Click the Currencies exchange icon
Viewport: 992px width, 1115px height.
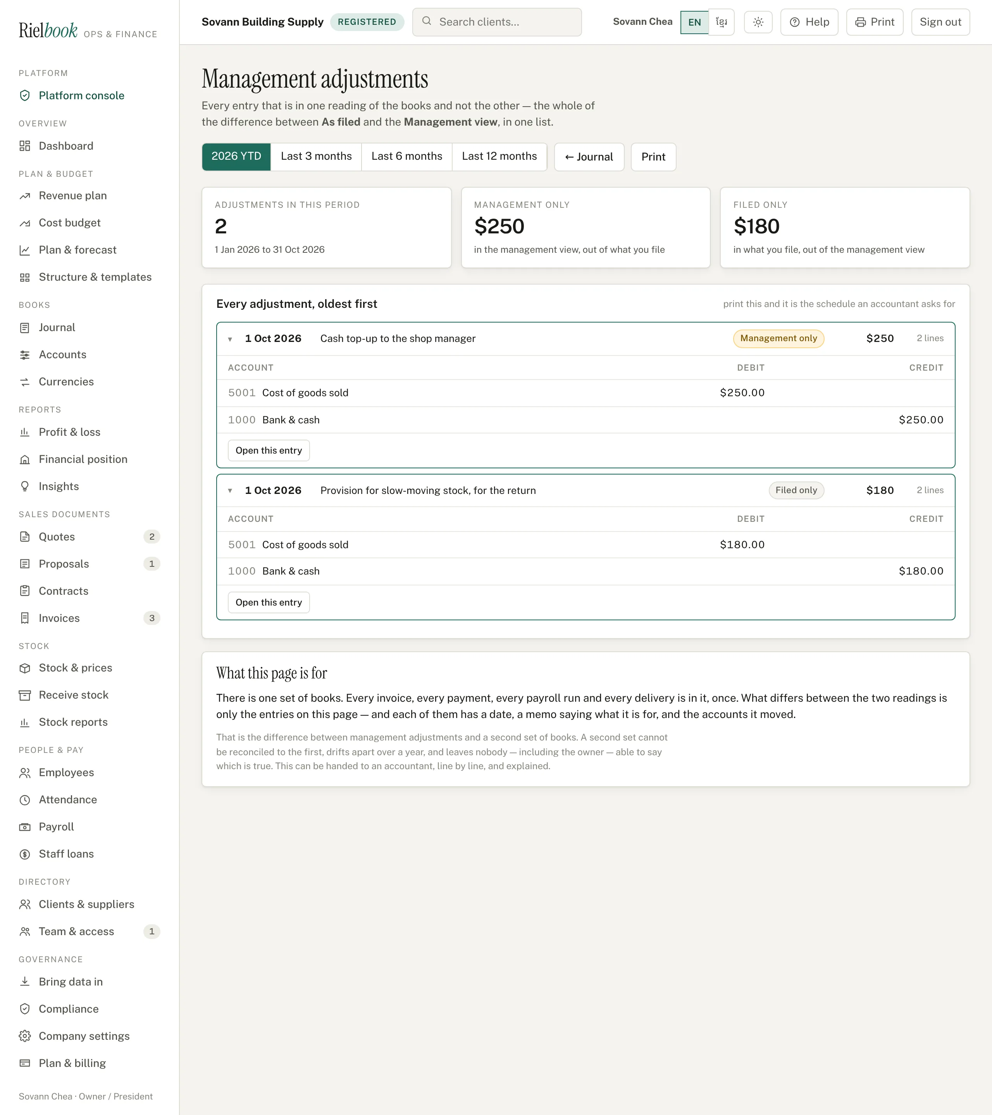[x=24, y=382]
